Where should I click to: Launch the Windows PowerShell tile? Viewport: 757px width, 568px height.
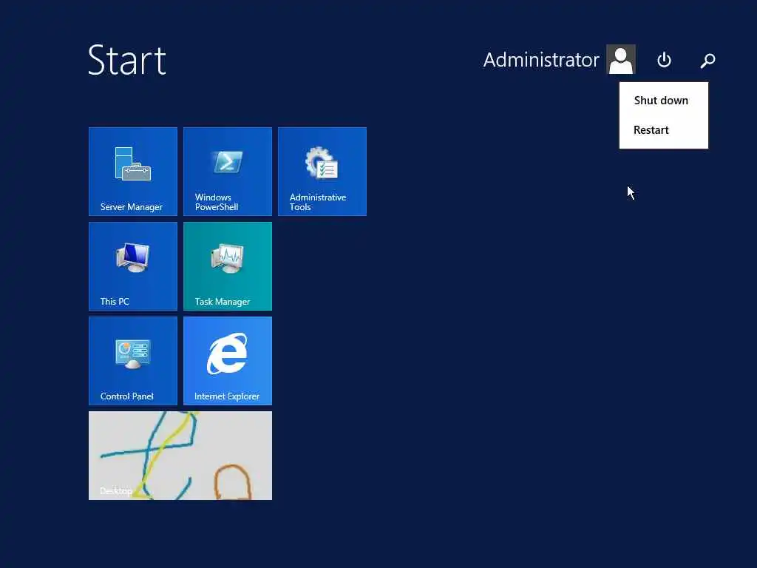(x=228, y=172)
